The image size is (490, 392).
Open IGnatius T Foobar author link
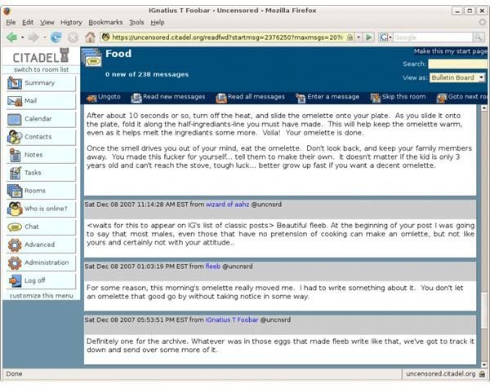tap(232, 320)
